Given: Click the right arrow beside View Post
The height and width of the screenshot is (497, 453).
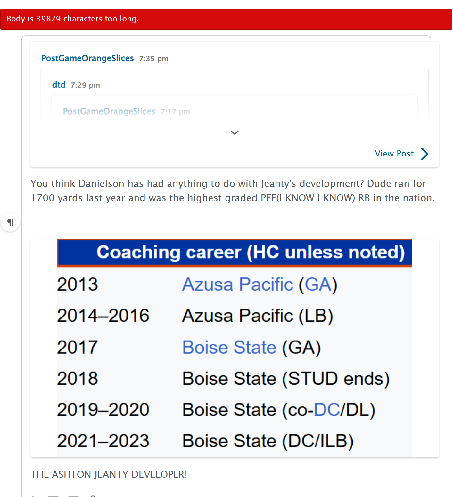Looking at the screenshot, I should click(x=424, y=154).
